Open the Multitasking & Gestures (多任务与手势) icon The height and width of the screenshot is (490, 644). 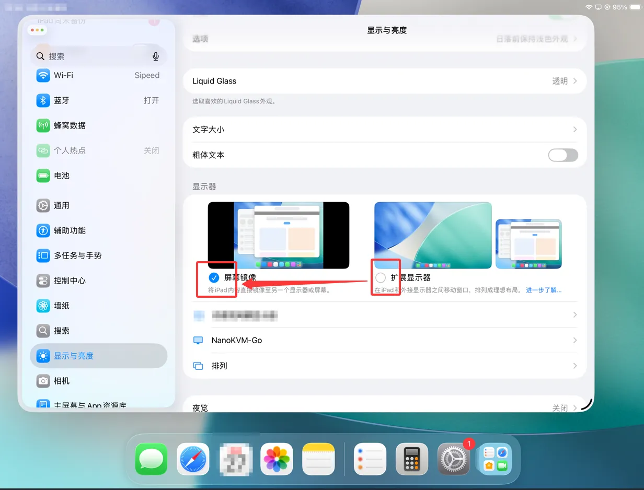(43, 255)
